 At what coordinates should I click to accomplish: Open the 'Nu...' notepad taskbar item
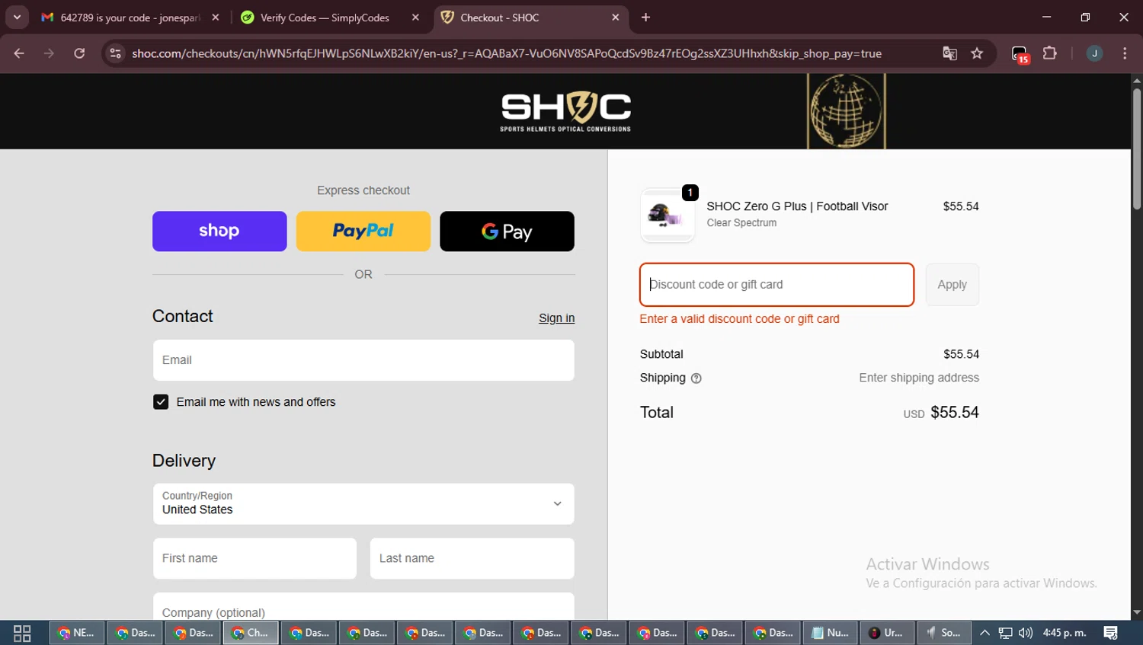coord(830,633)
